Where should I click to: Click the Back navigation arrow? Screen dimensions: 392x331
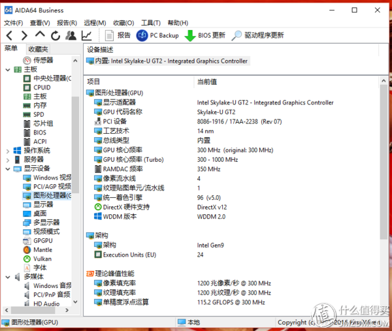coord(9,35)
